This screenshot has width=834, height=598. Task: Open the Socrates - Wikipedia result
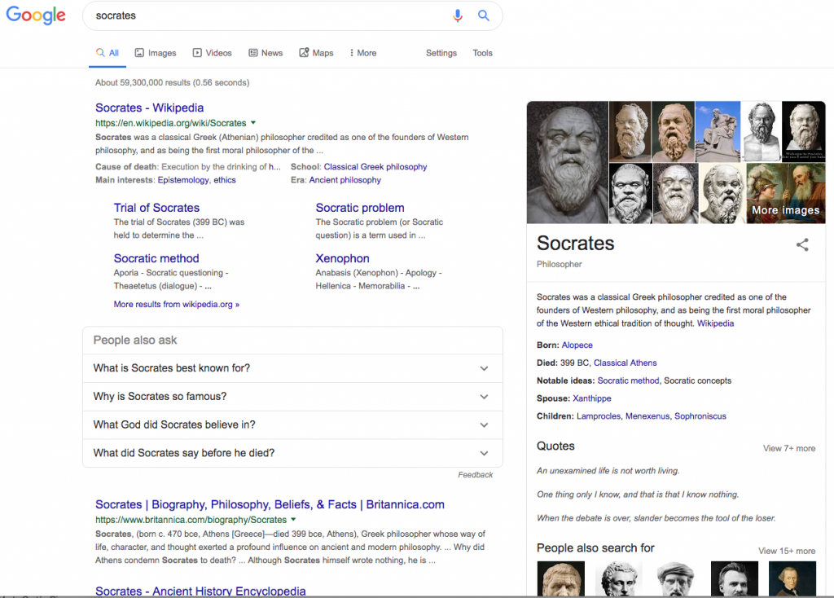150,108
